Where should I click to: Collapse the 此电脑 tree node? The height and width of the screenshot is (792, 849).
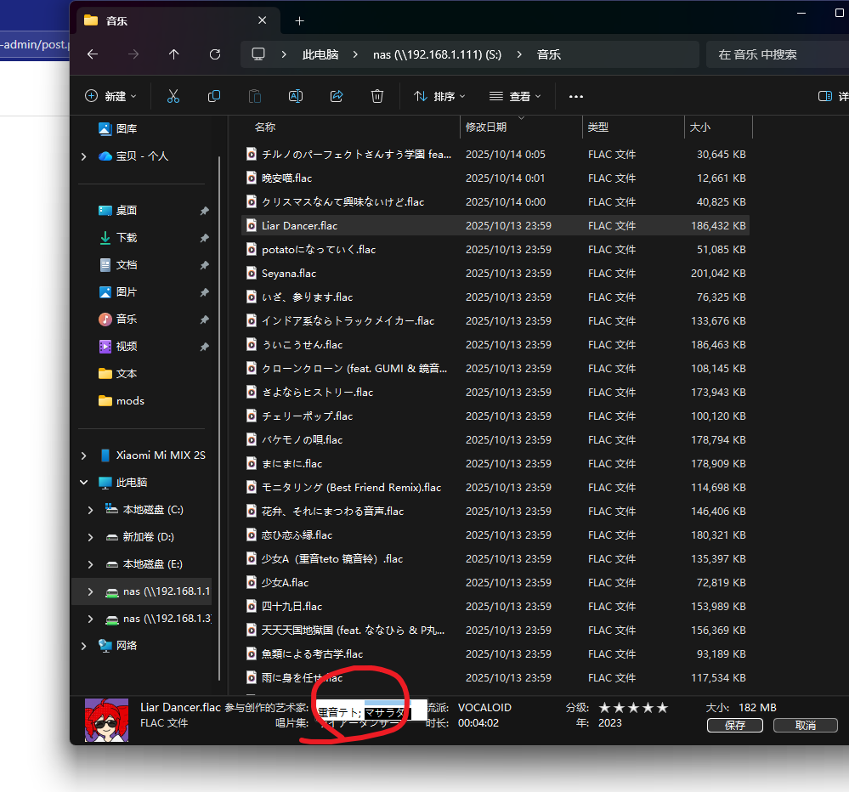coord(83,483)
